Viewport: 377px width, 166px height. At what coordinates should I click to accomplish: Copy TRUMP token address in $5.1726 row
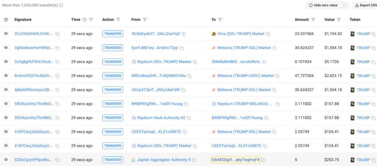[x=373, y=62]
